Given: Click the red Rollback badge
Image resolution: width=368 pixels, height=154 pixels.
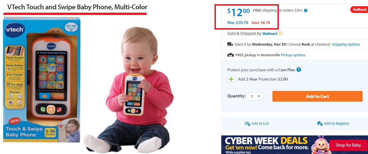Looking at the screenshot, I should [x=359, y=10].
